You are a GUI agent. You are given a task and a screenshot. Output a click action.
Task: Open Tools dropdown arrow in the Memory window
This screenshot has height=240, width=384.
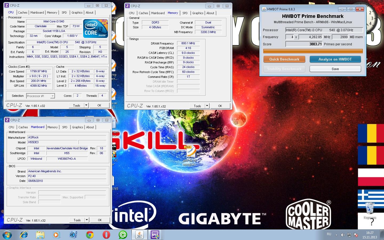pyautogui.click(x=207, y=106)
